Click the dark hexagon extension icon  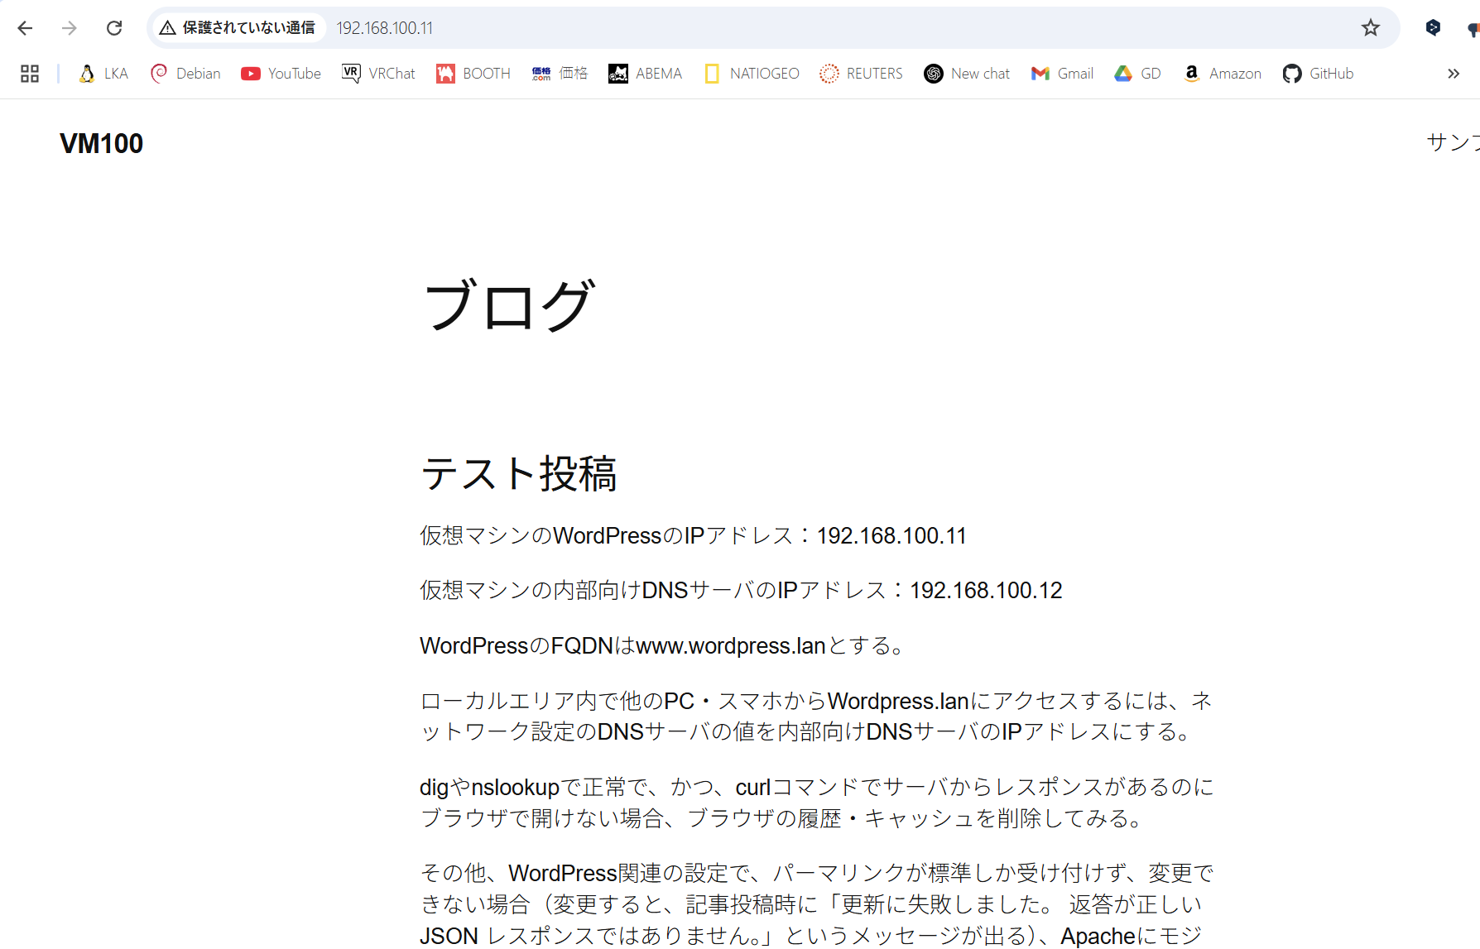pos(1433,28)
